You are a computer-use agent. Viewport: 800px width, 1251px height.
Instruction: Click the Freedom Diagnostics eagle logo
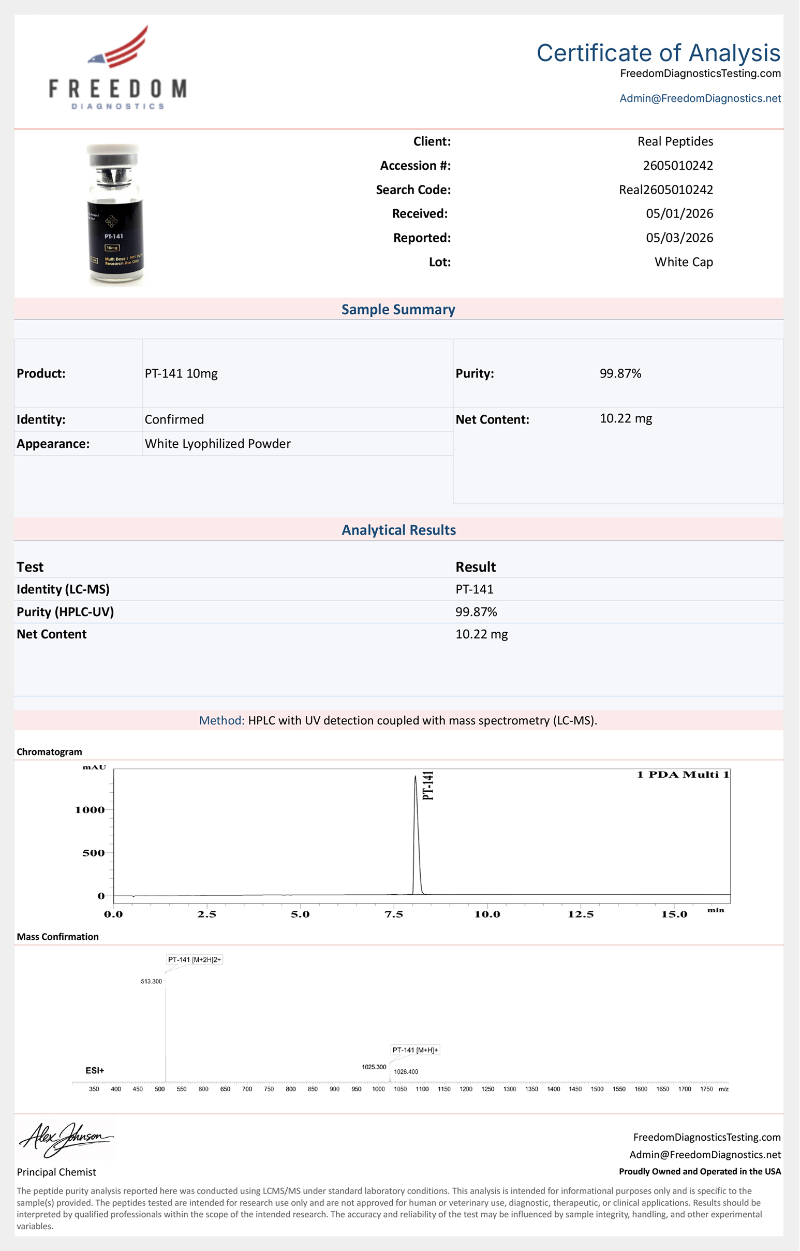point(118,67)
